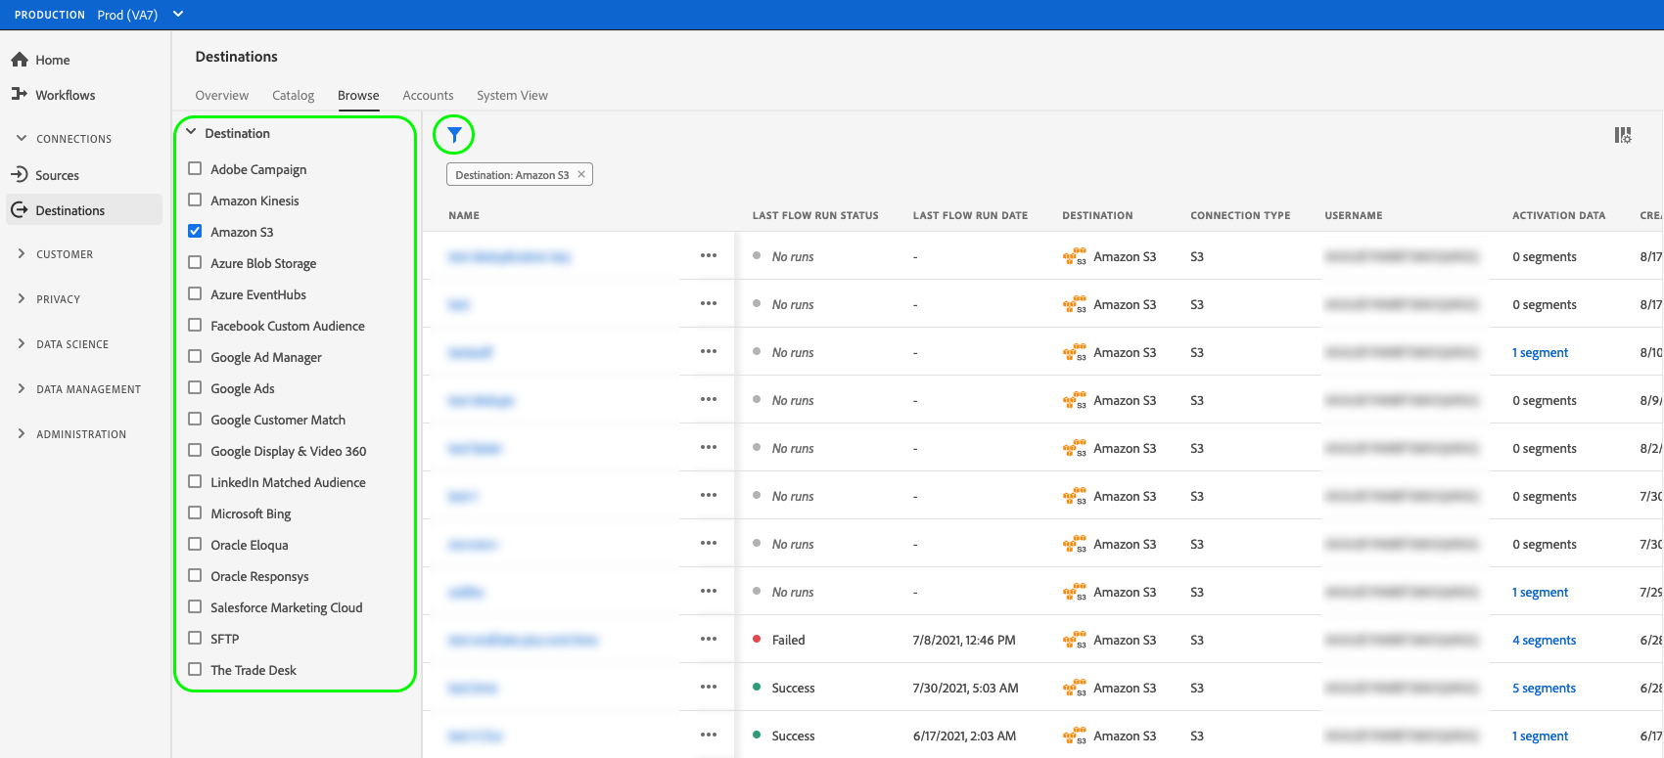Click the green status dot for the 7/30/2021 run
The image size is (1664, 758).
[x=757, y=687]
